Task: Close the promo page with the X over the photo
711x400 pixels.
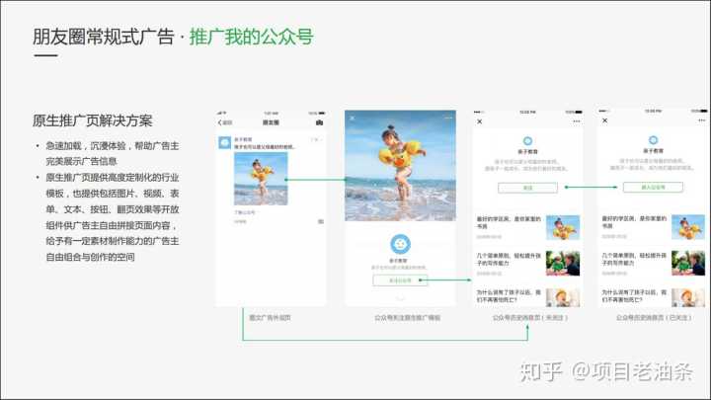Action: coord(353,119)
